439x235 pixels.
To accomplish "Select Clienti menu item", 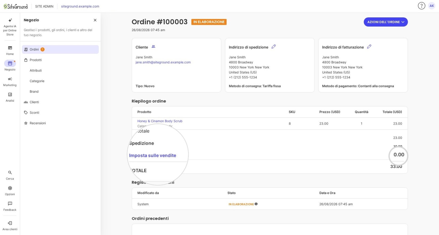I will (60, 102).
